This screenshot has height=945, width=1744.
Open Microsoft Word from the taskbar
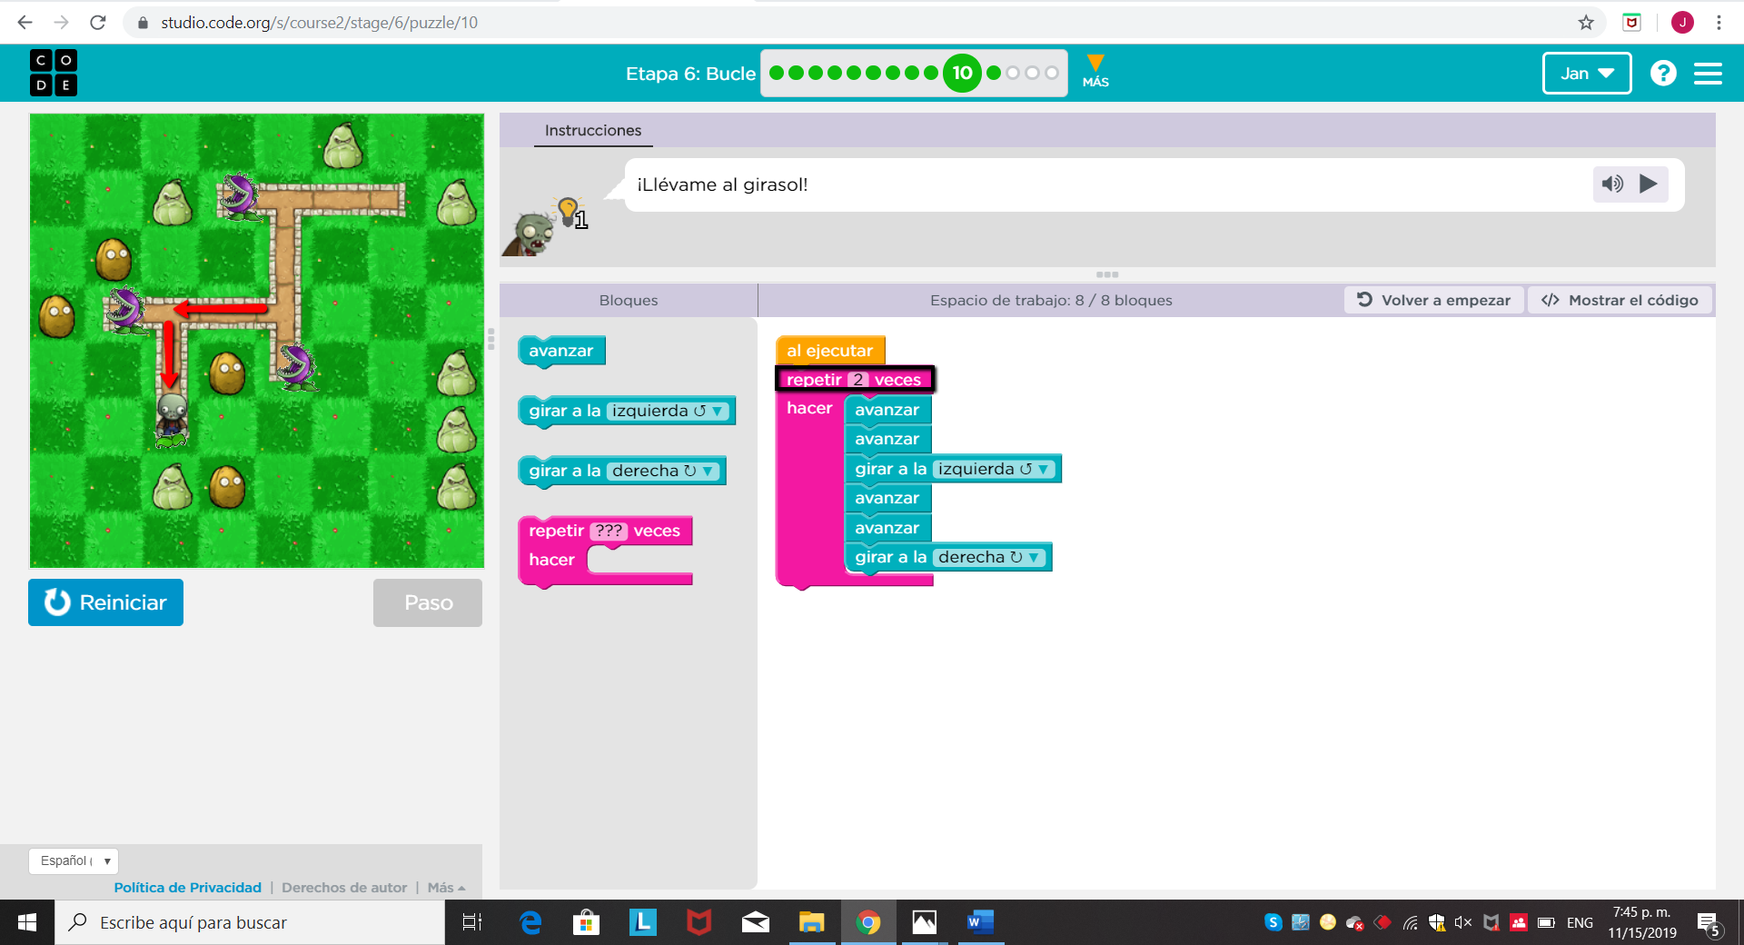979,922
